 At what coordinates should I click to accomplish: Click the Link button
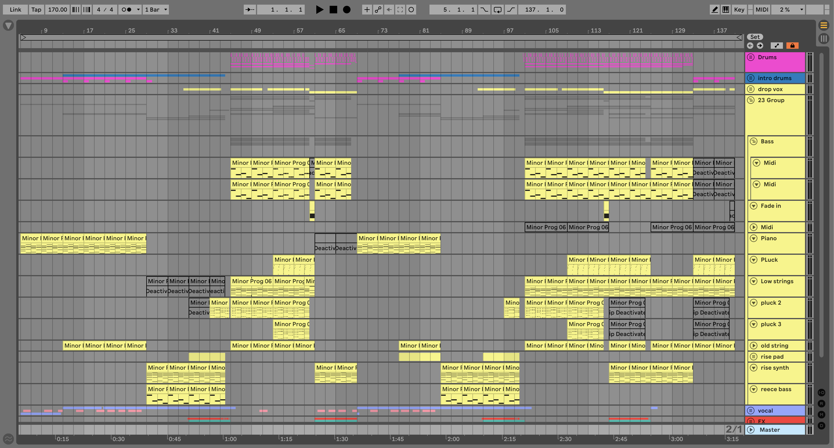tap(15, 9)
